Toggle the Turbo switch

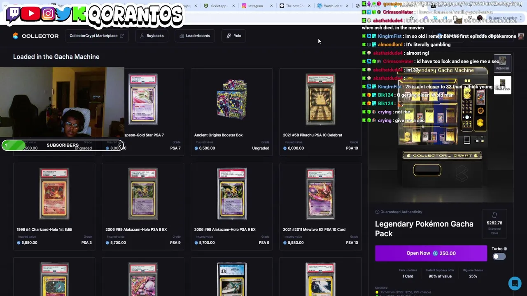tap(499, 257)
